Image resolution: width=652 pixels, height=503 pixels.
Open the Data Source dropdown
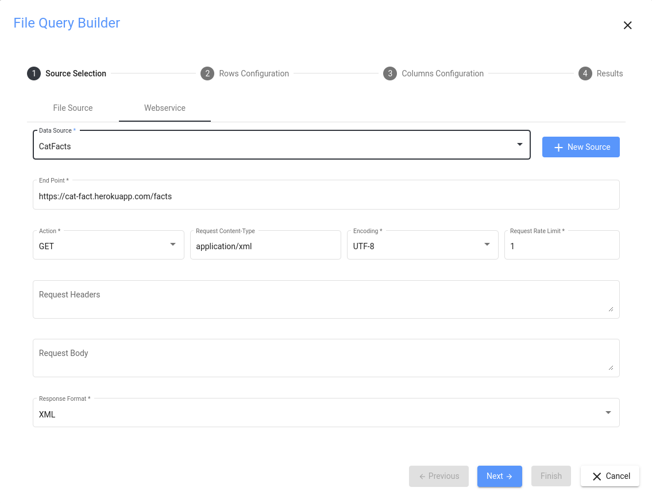click(281, 146)
